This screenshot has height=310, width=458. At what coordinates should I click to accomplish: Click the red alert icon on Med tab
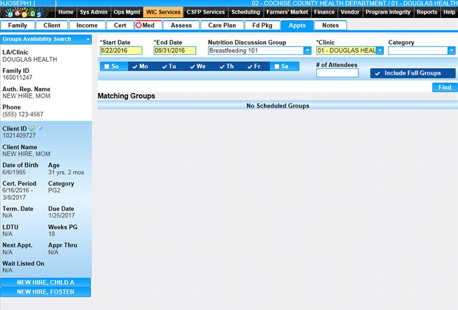(x=139, y=26)
